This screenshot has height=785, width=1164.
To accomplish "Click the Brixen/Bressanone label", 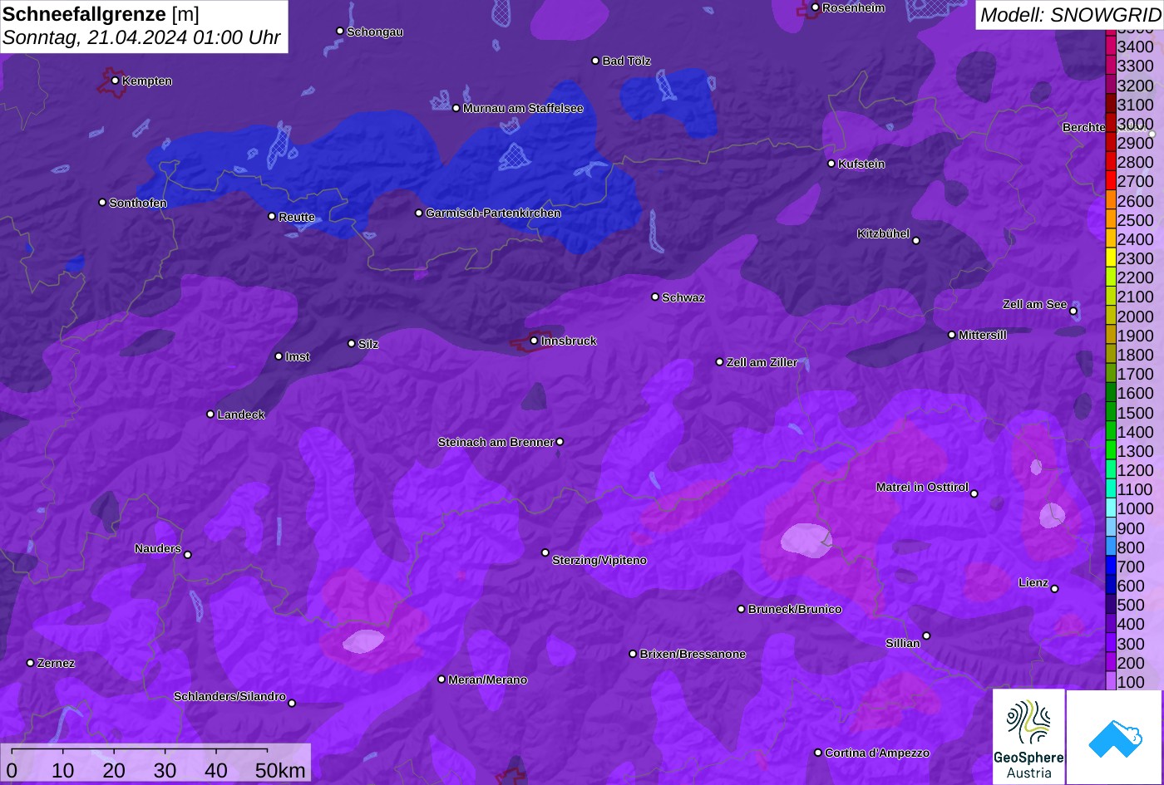I will 693,654.
